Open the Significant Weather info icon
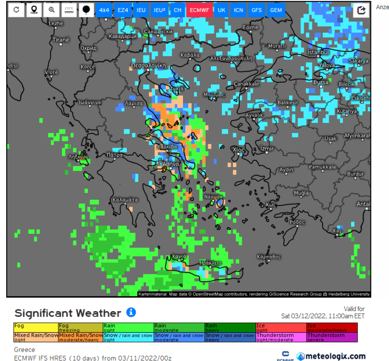This screenshot has width=389, height=361. pos(131,312)
